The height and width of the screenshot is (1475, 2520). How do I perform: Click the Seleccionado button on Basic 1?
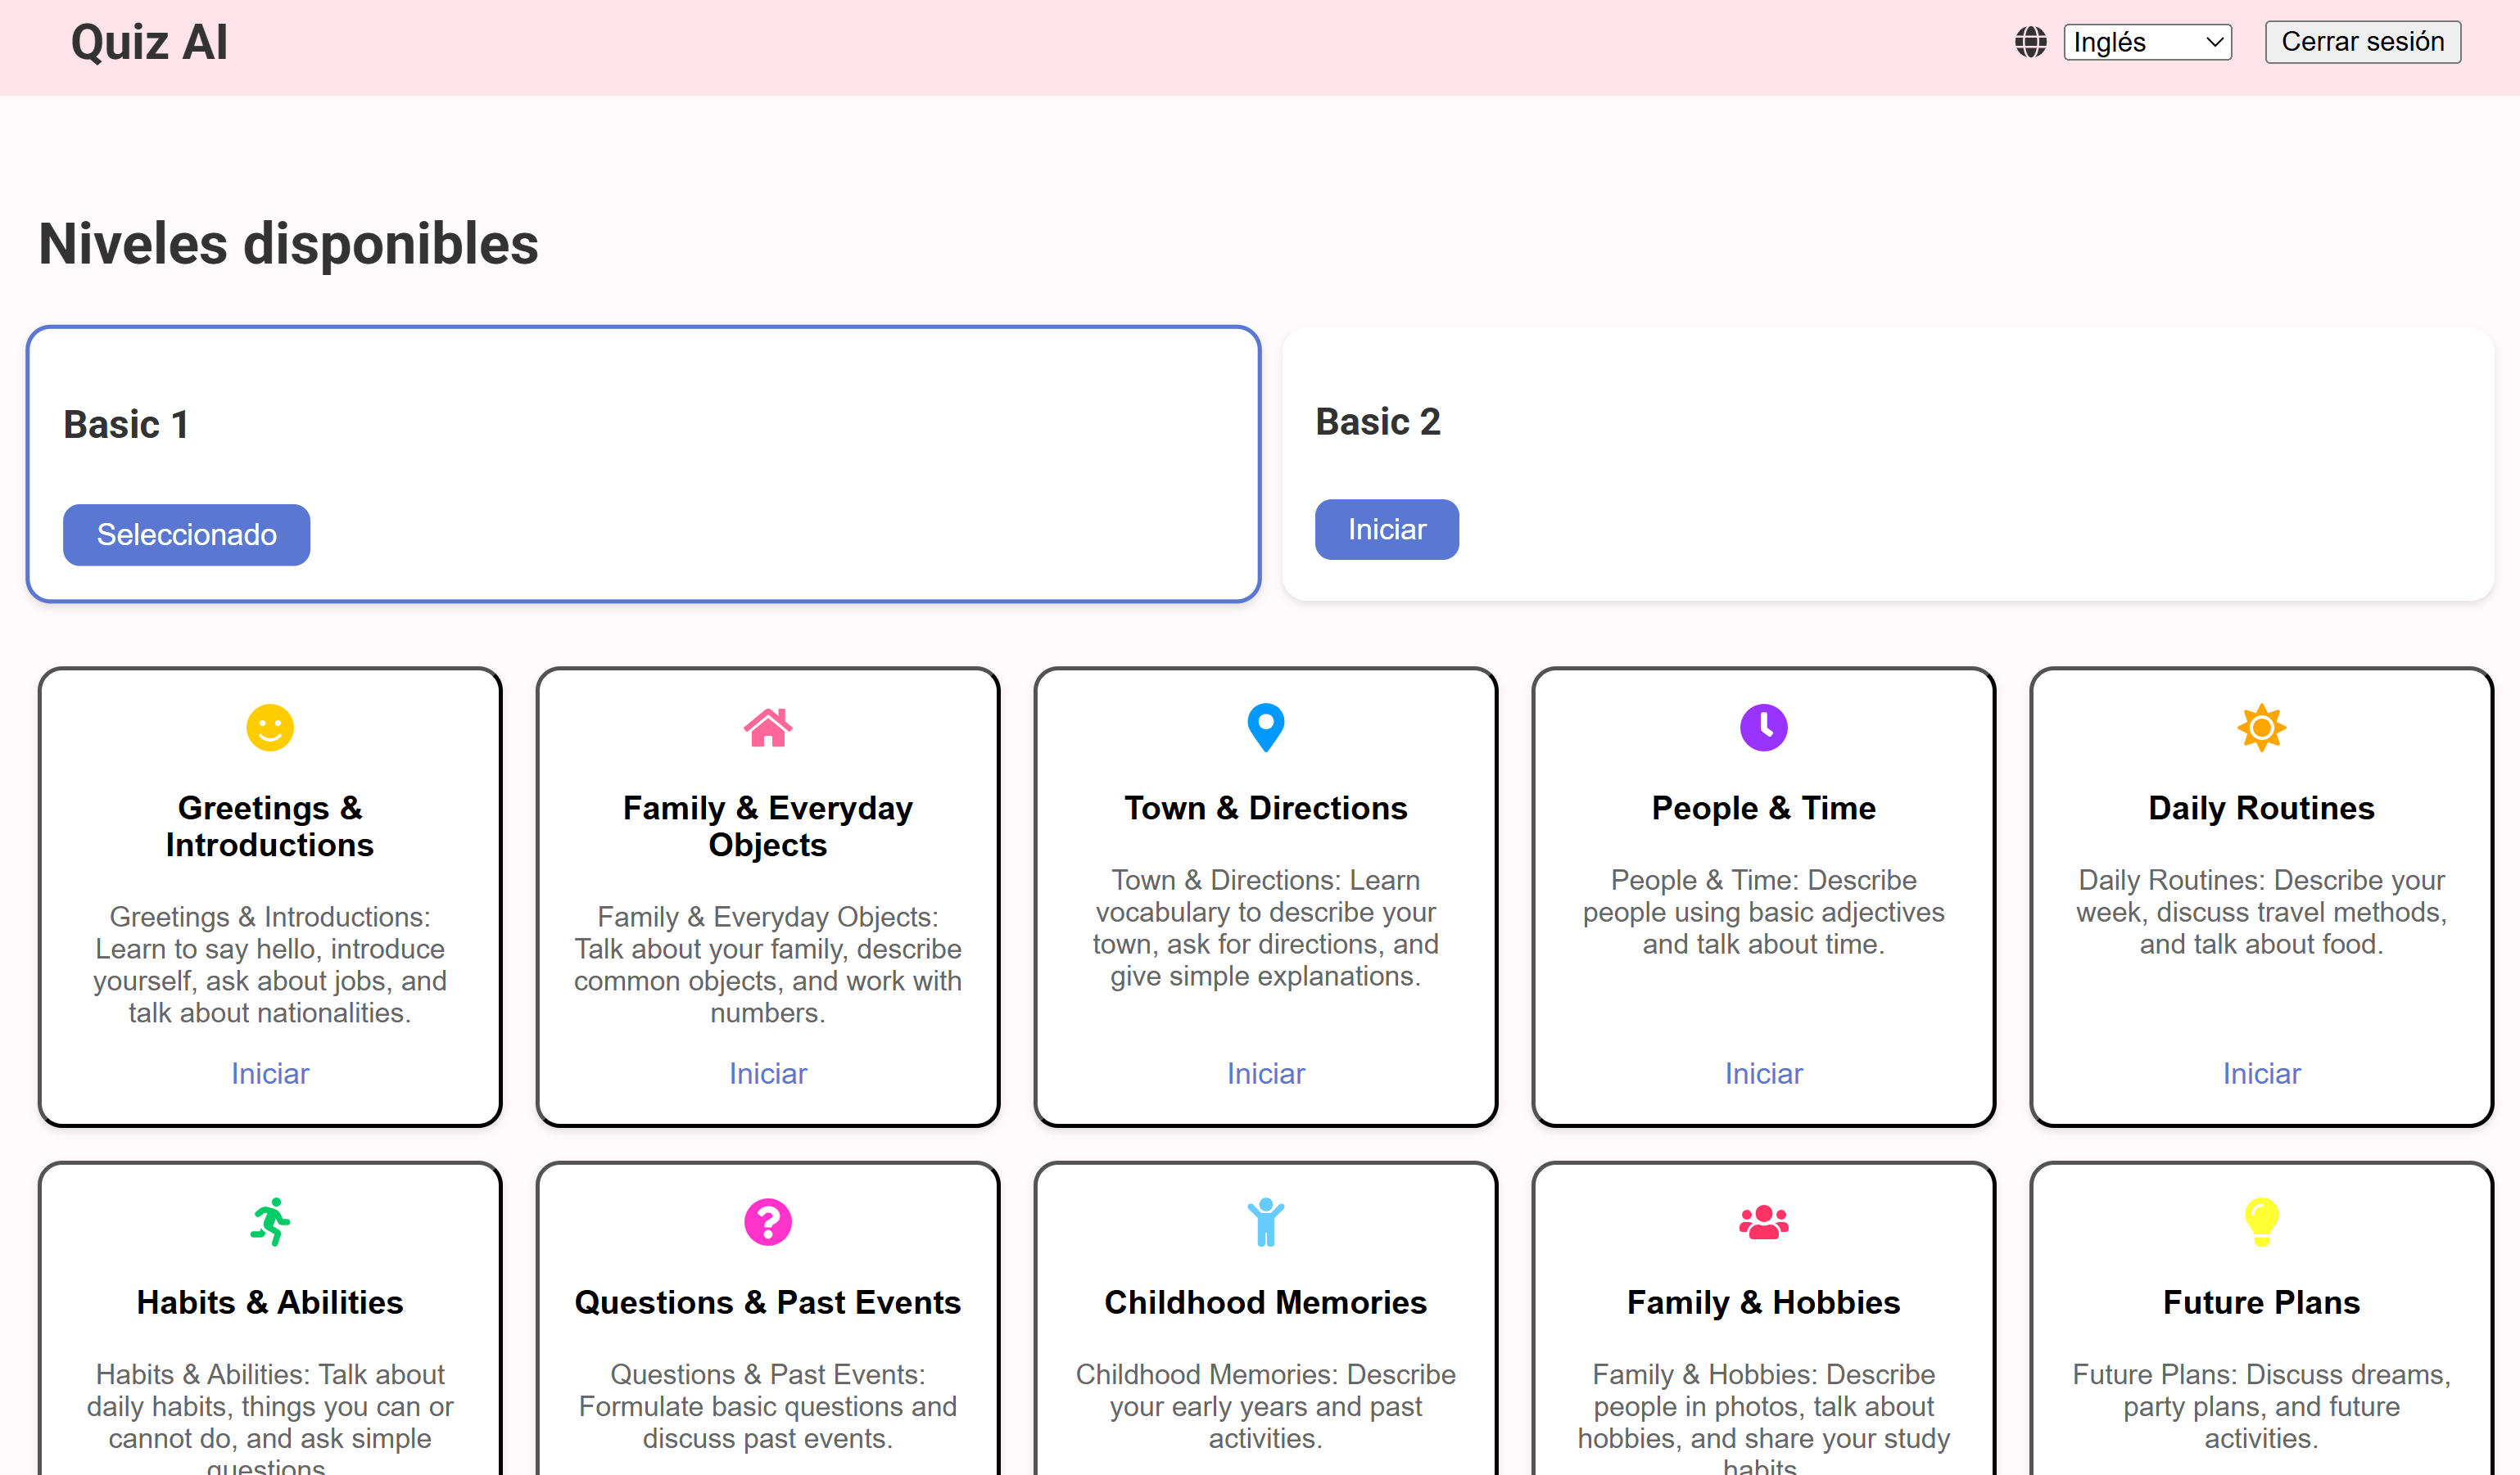(186, 535)
